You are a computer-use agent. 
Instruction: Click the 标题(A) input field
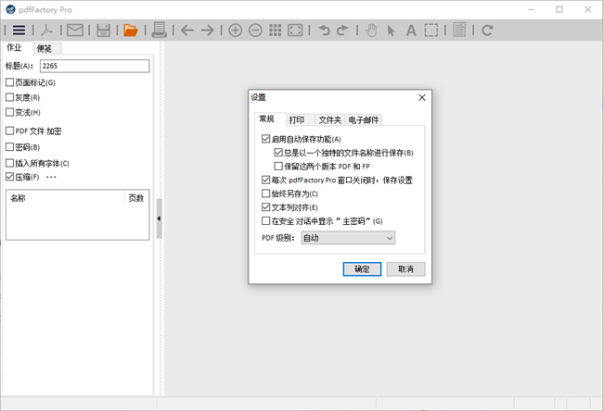tap(95, 66)
